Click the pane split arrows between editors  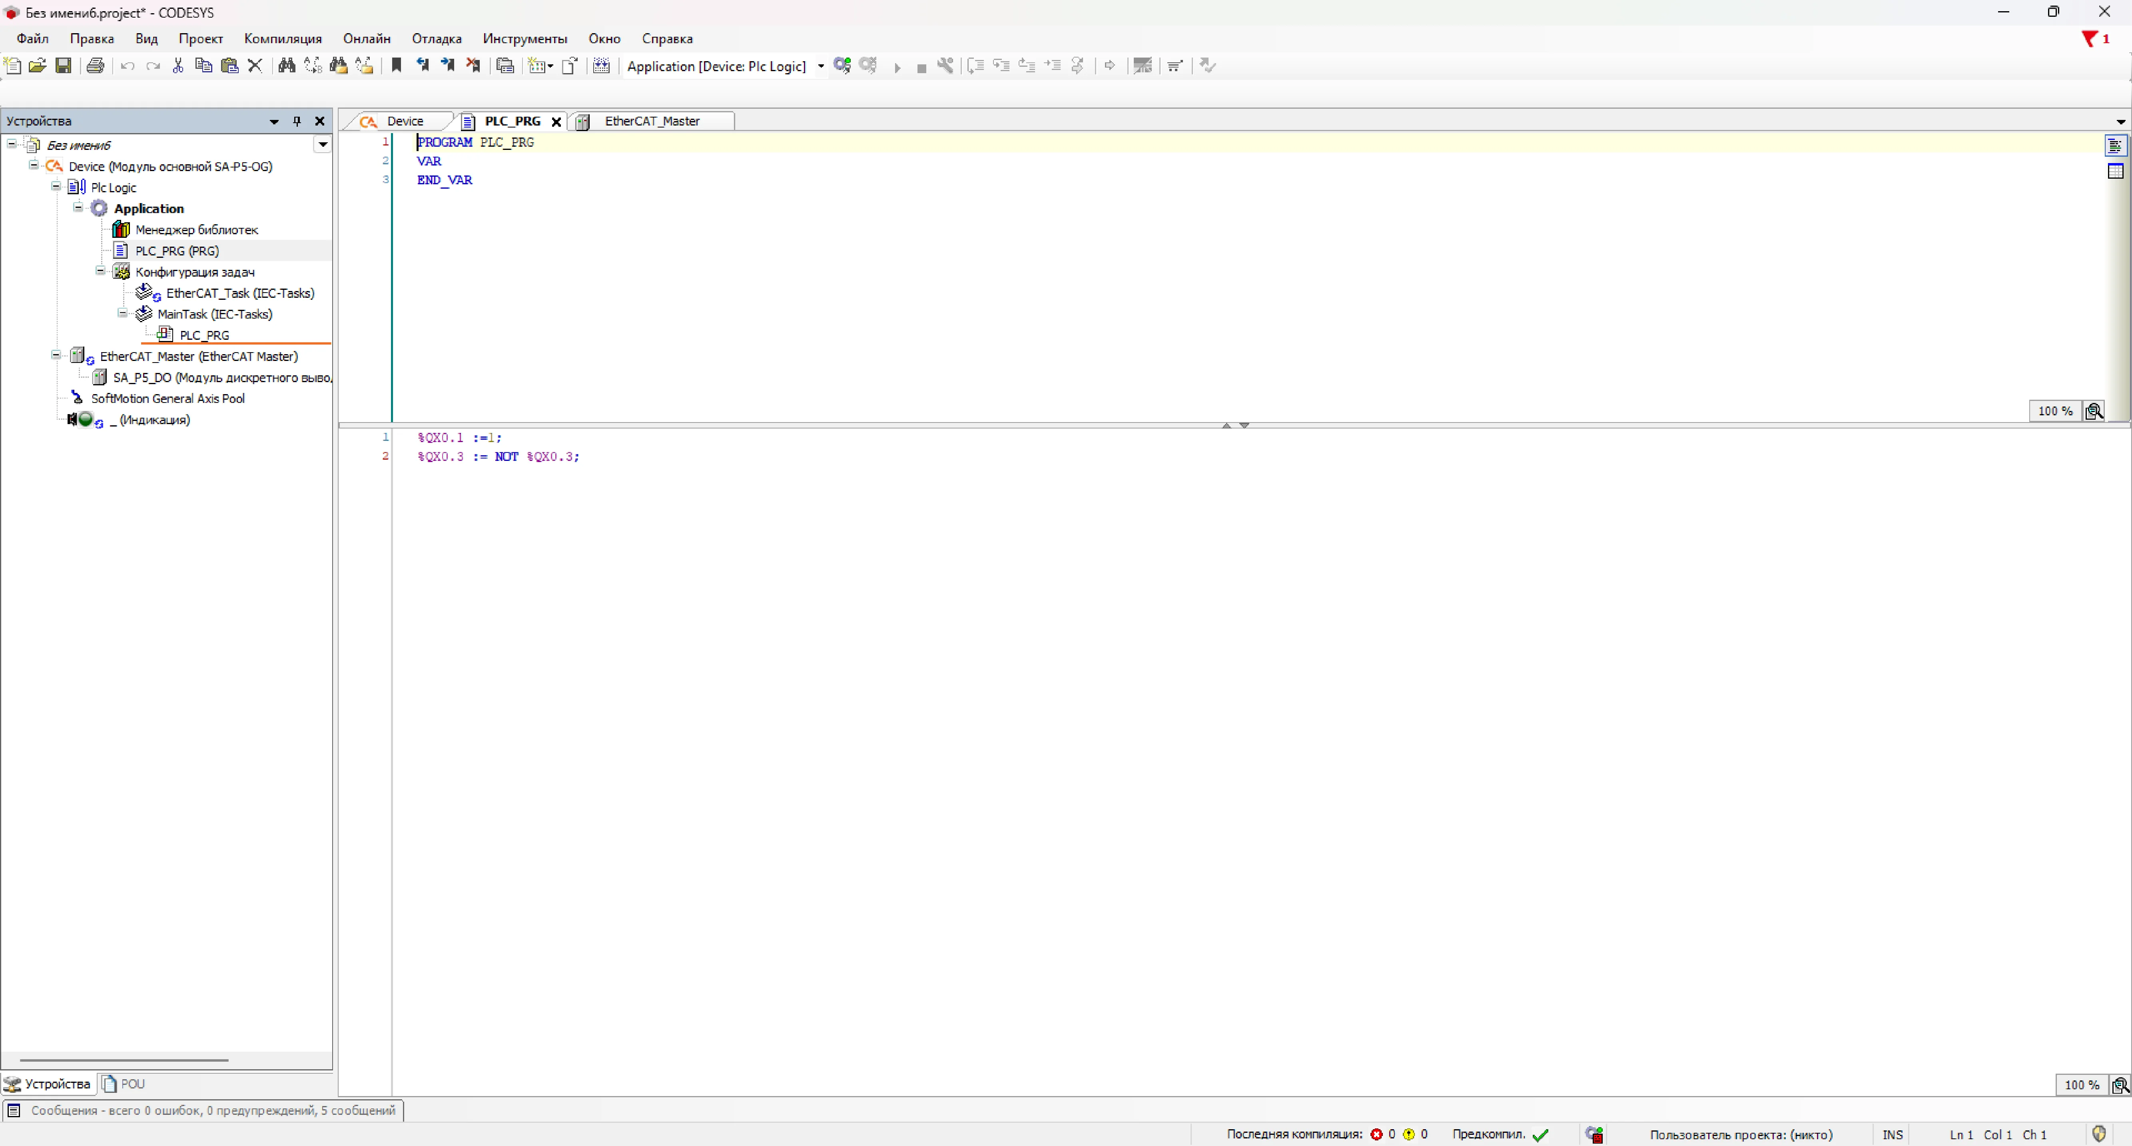coord(1235,425)
